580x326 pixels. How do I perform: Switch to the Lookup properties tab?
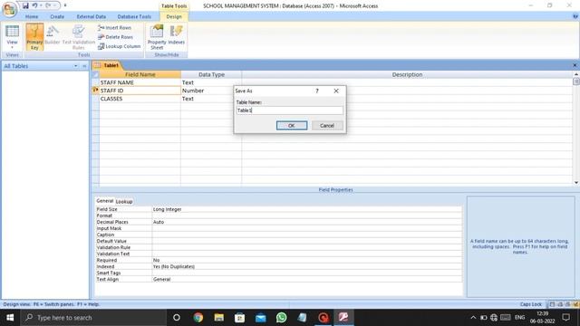(x=124, y=201)
